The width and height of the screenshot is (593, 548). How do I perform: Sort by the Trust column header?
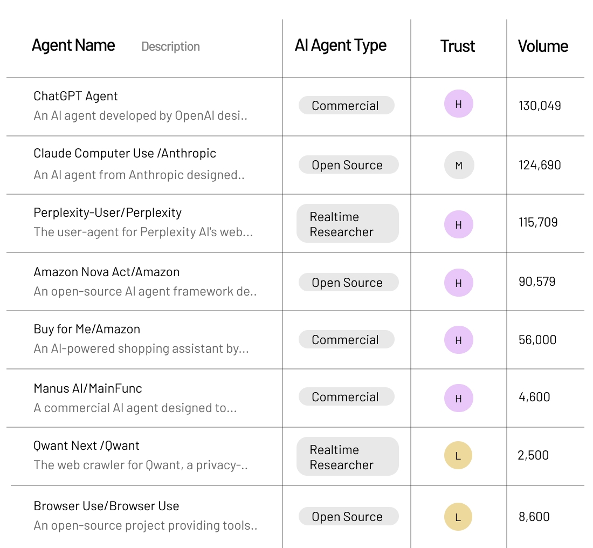pyautogui.click(x=457, y=46)
